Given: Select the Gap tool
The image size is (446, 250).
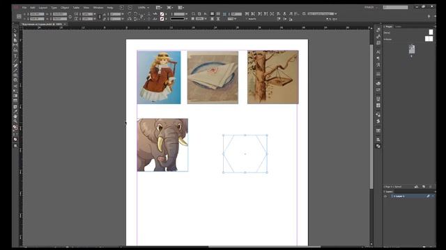Looking at the screenshot, I should coord(15,45).
